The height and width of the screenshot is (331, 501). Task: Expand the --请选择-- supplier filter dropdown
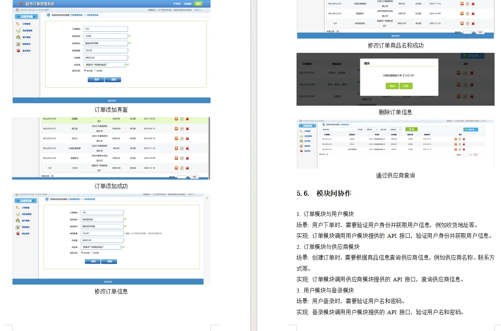[371, 129]
